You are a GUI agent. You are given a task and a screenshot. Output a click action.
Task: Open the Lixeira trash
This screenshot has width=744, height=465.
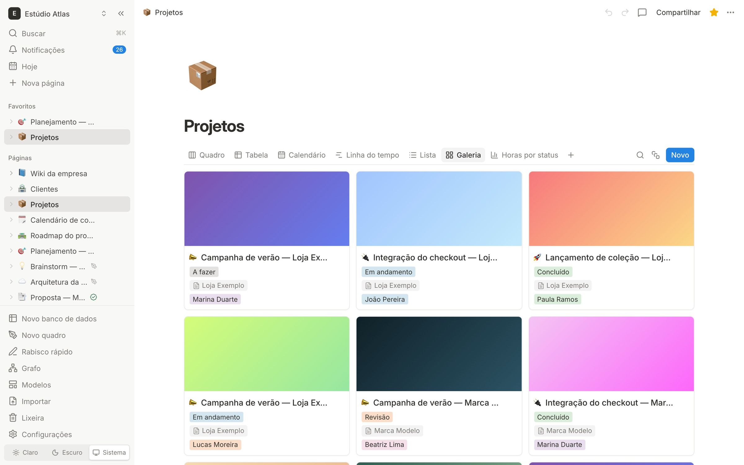67,418
